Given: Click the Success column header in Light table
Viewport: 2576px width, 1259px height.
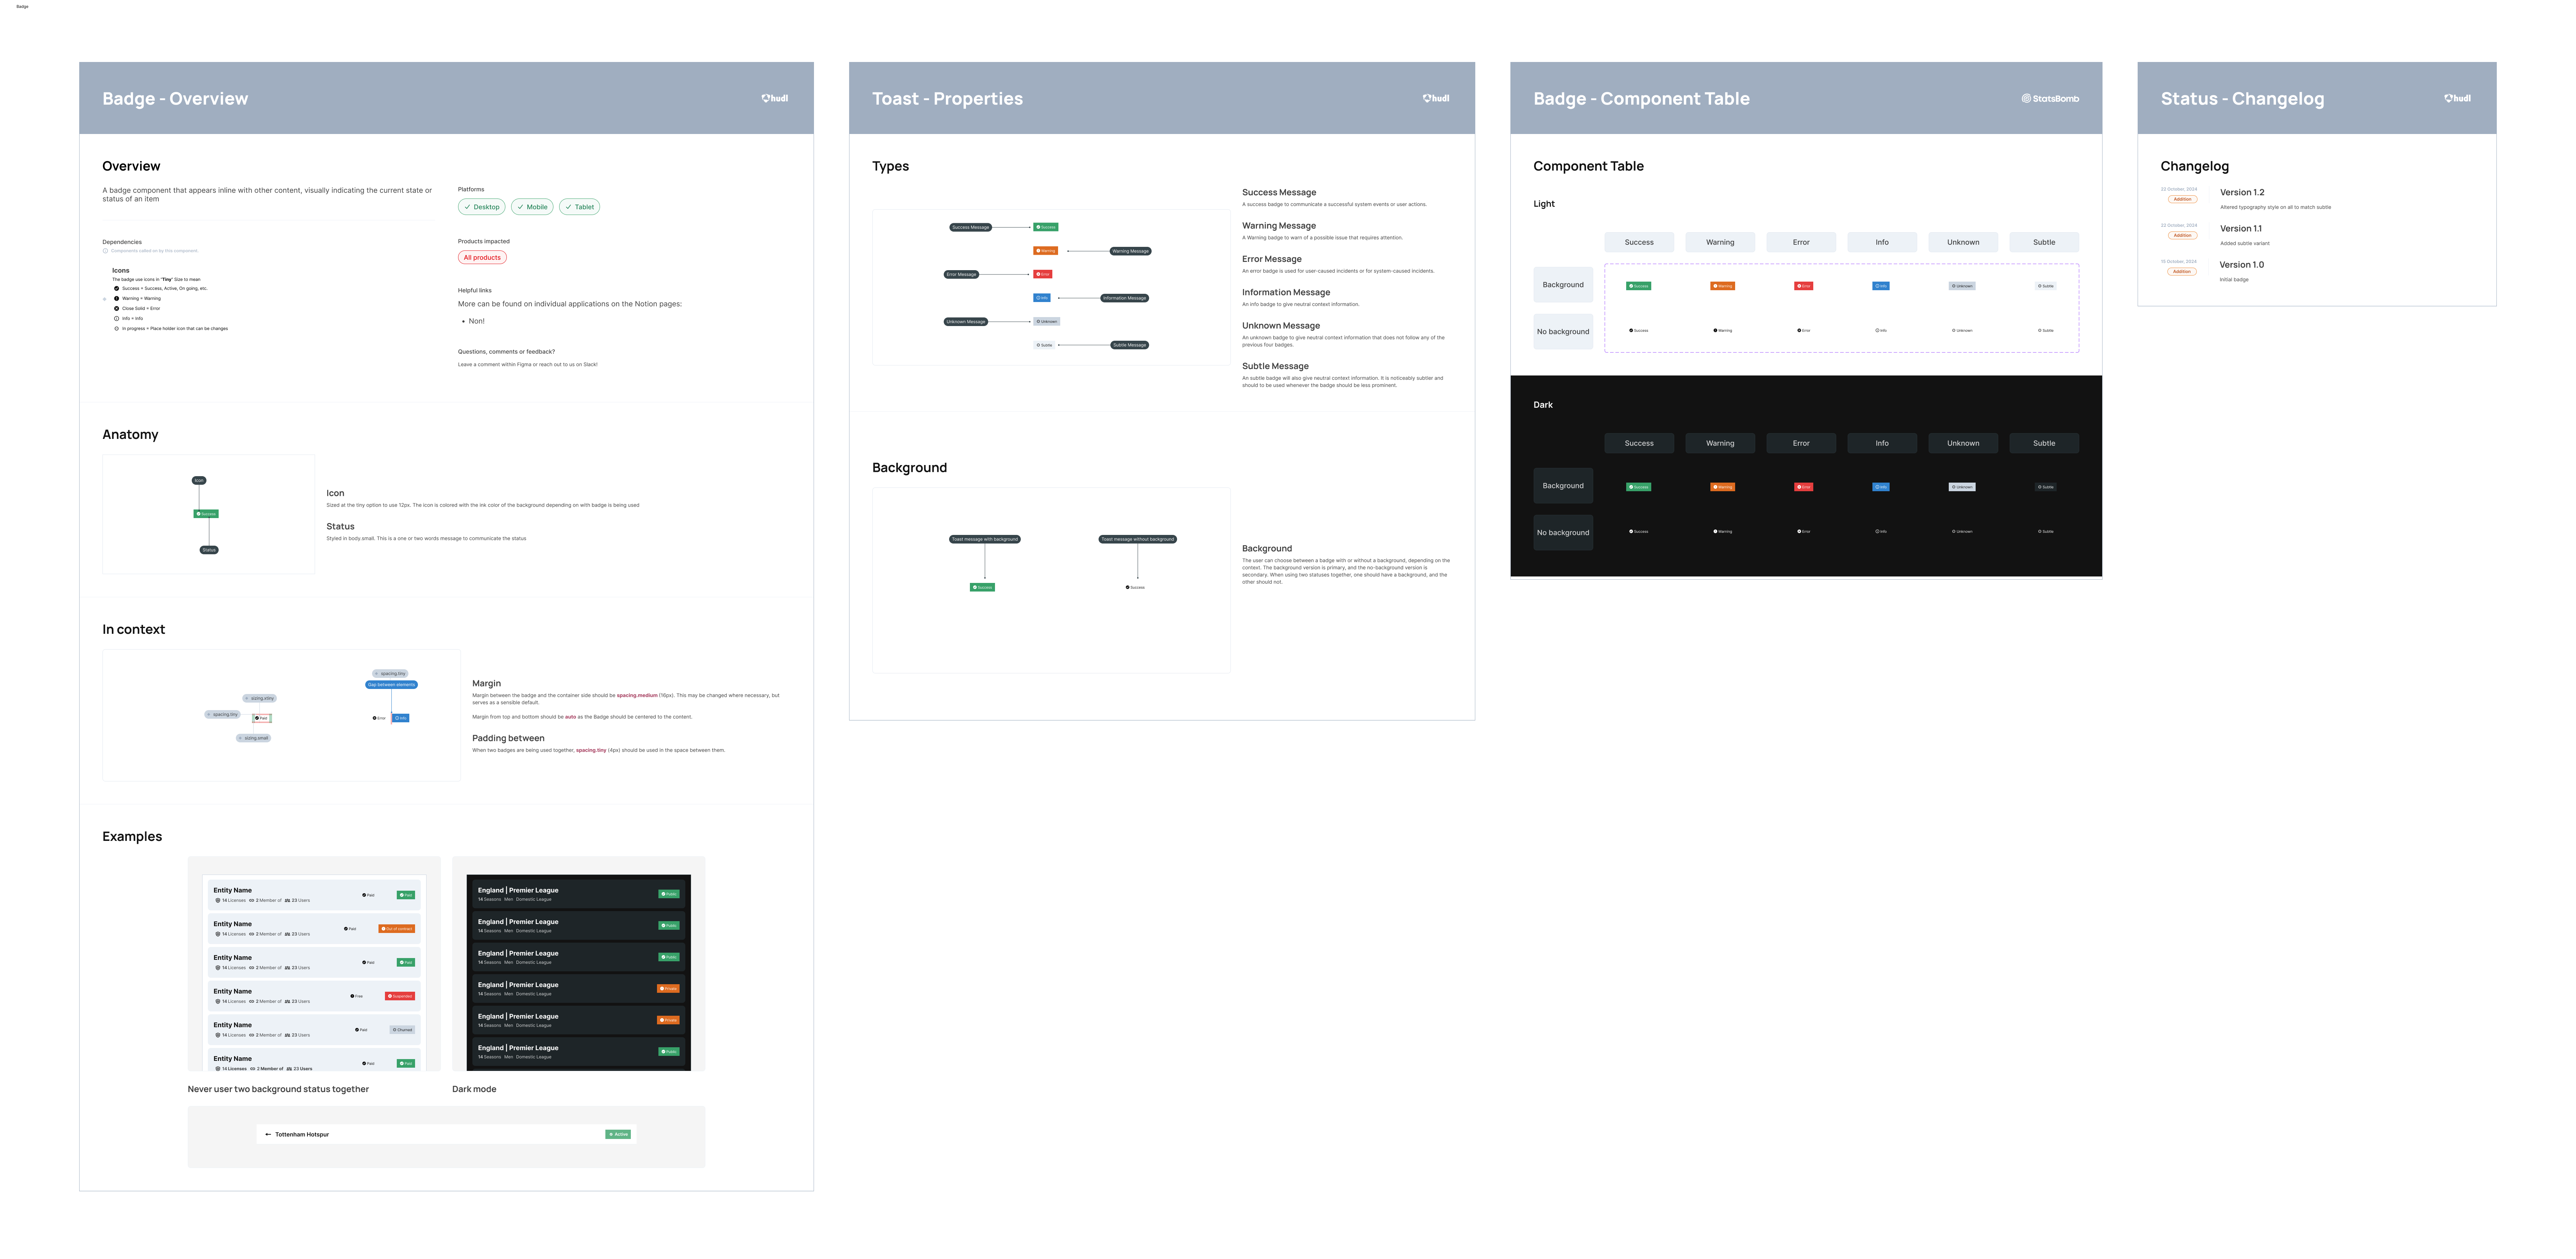Looking at the screenshot, I should 1639,242.
